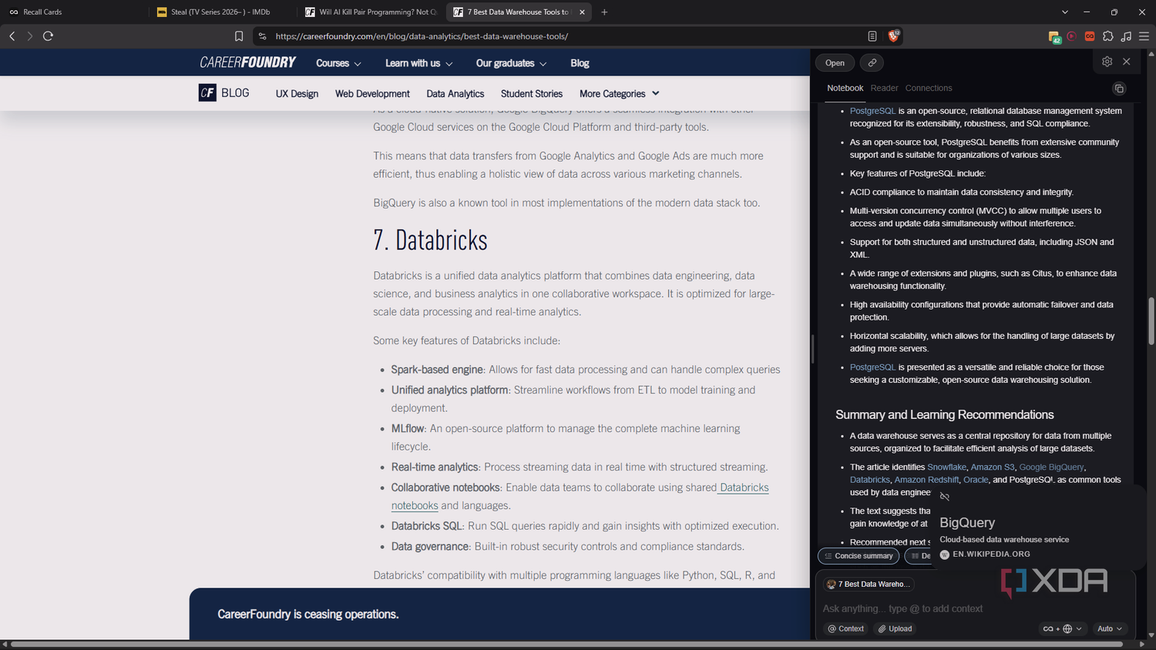Go back to the previous page
Screen dimensions: 1156x650
tap(12, 36)
